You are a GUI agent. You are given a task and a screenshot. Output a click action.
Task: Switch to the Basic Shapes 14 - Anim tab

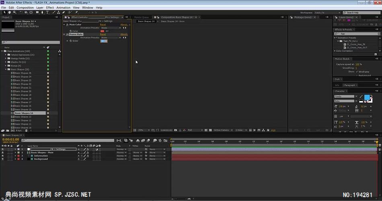pos(173,21)
